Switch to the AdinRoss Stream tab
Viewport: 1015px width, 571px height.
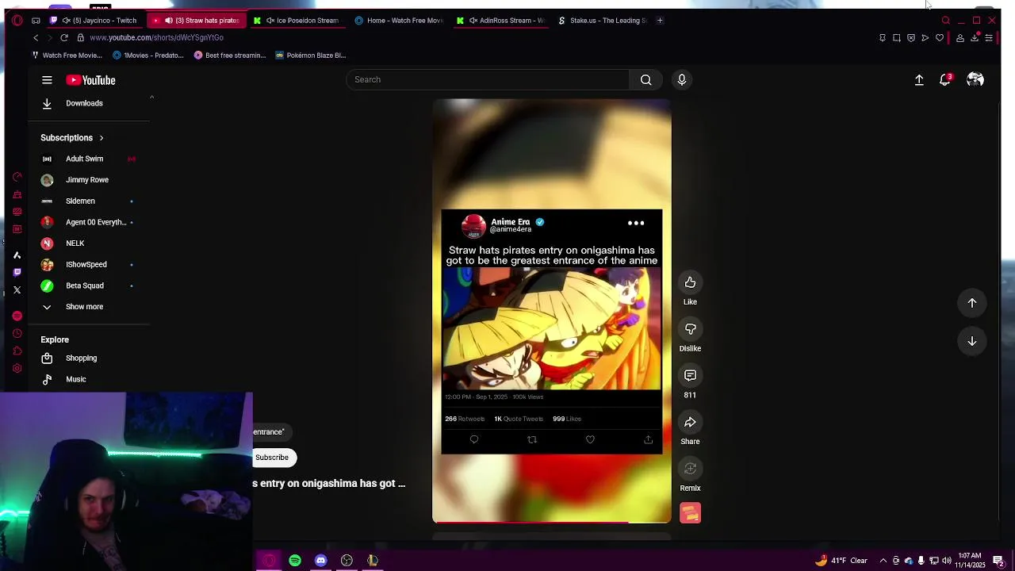501,21
